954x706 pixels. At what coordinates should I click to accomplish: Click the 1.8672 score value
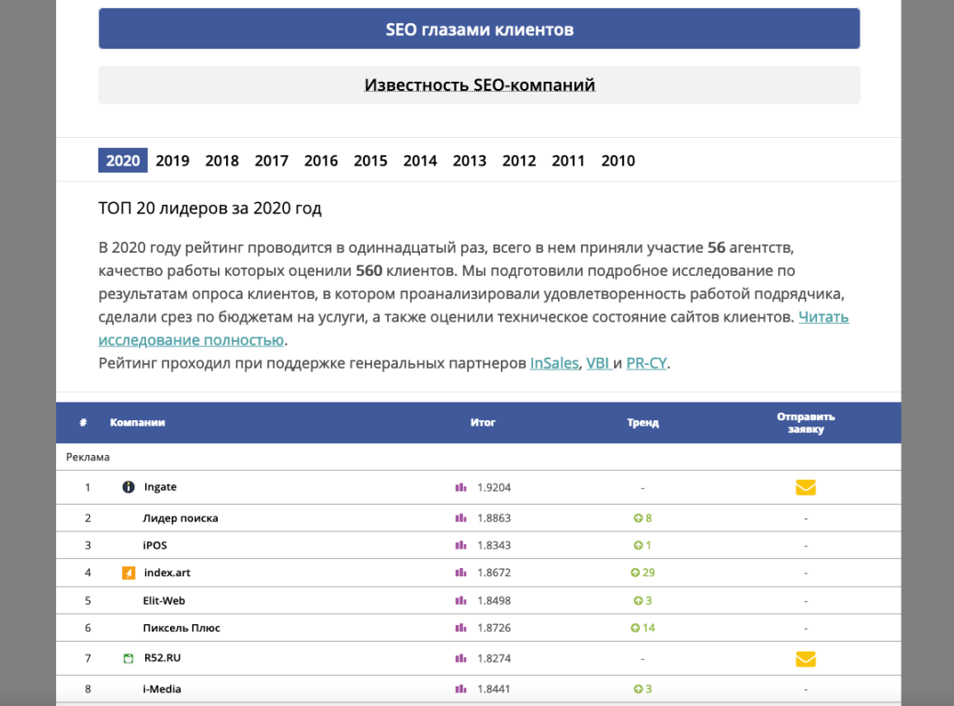click(x=494, y=573)
